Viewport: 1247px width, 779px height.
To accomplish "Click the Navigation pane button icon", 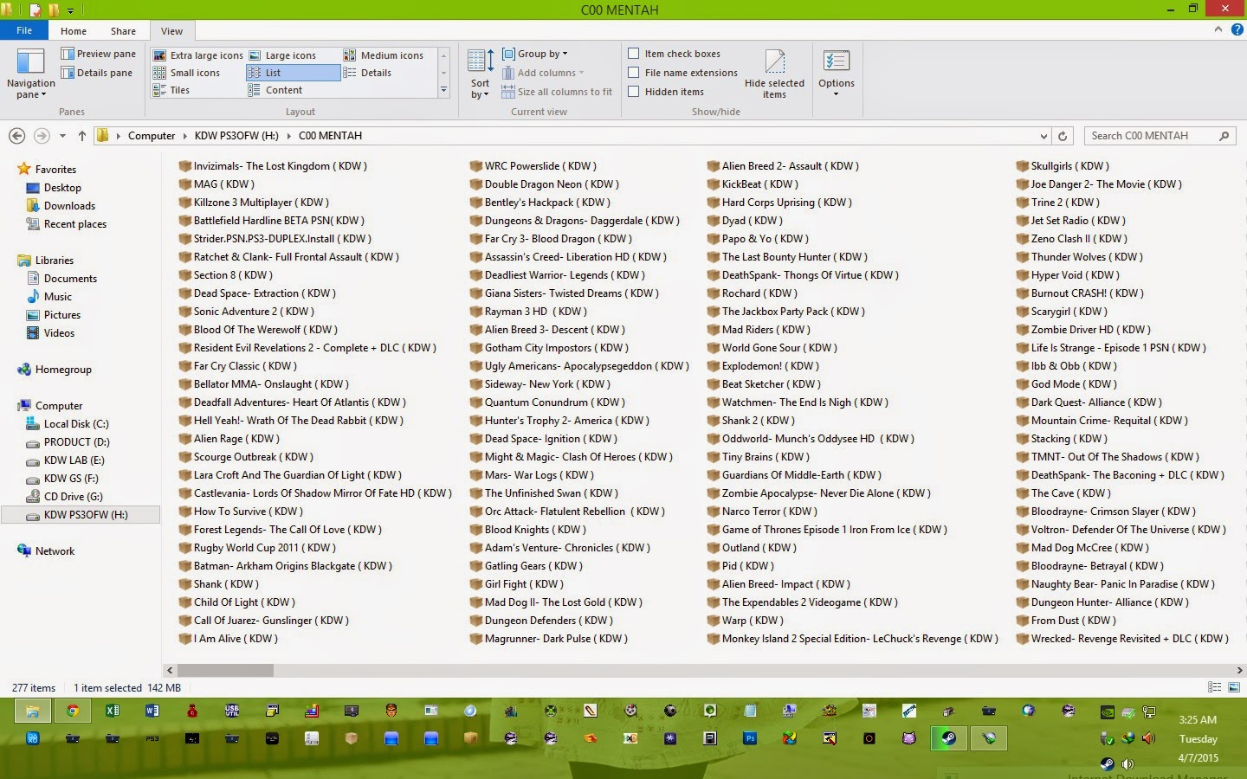I will tap(30, 62).
